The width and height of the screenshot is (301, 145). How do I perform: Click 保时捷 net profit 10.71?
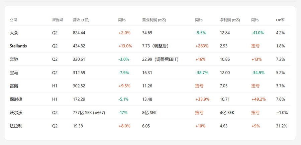pyautogui.click(x=225, y=99)
